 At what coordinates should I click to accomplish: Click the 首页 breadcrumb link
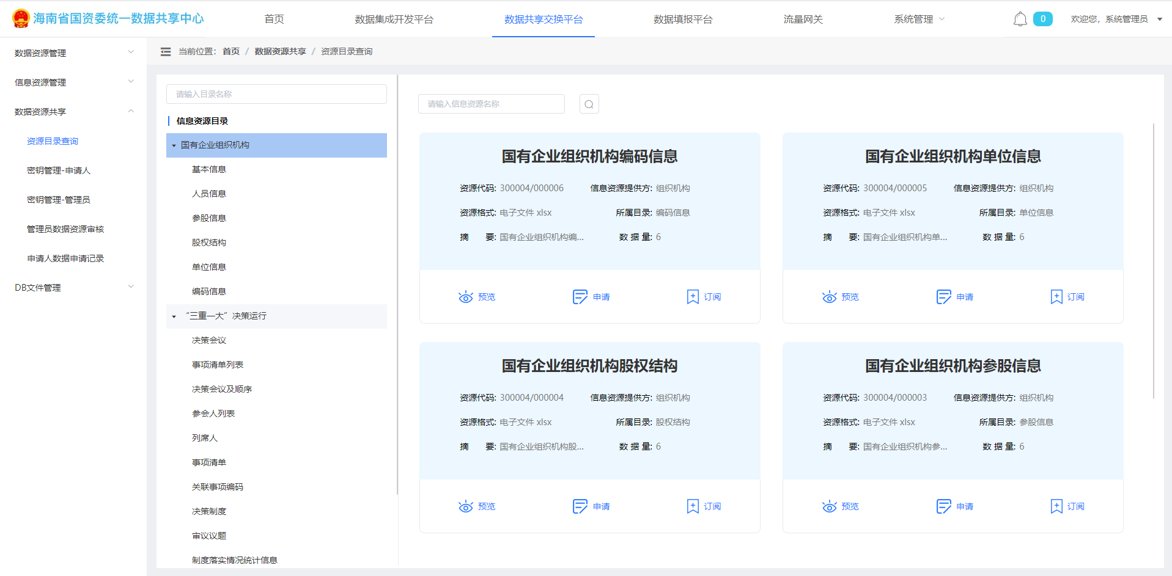[231, 52]
